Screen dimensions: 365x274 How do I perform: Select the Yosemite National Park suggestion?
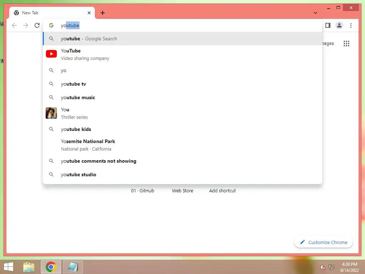(x=183, y=145)
